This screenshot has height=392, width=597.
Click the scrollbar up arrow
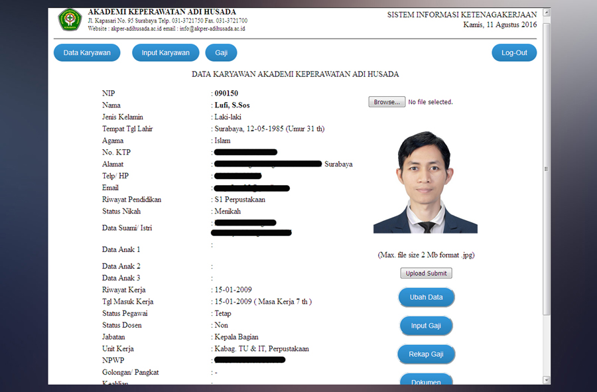click(546, 13)
